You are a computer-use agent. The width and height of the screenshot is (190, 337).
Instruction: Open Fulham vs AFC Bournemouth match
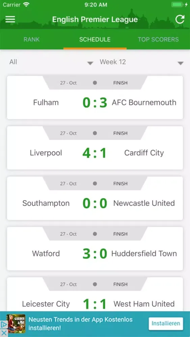tap(95, 97)
